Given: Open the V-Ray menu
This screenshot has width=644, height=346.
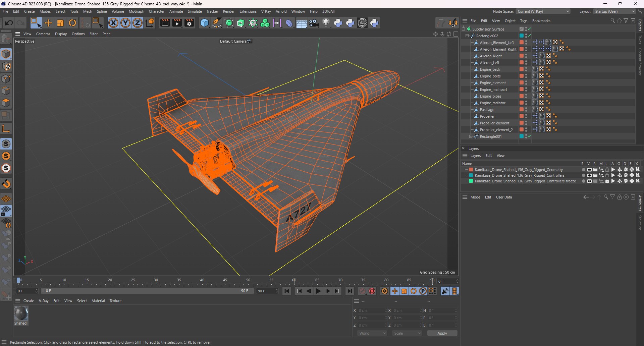Looking at the screenshot, I should [266, 11].
